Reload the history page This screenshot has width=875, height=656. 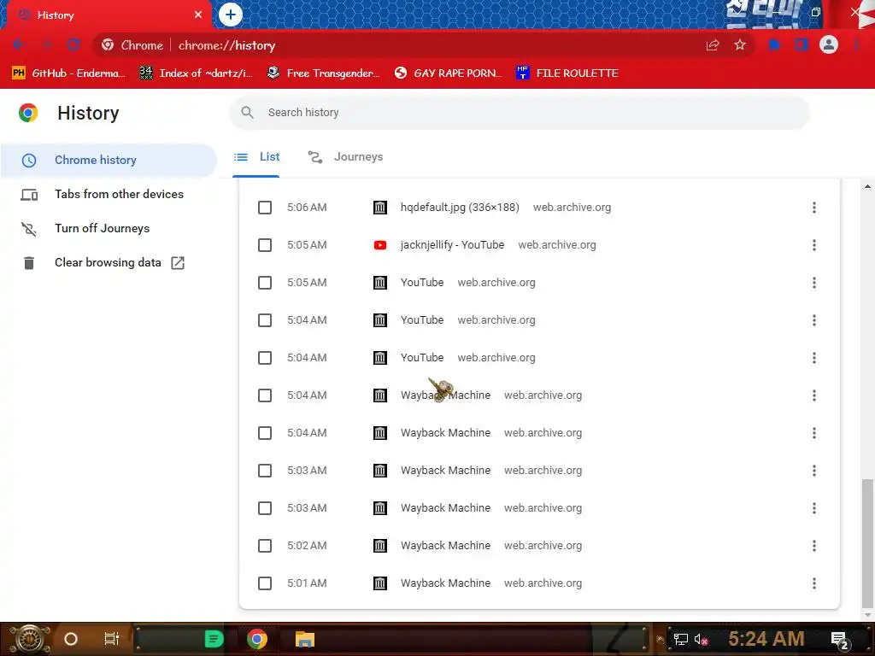pyautogui.click(x=73, y=45)
